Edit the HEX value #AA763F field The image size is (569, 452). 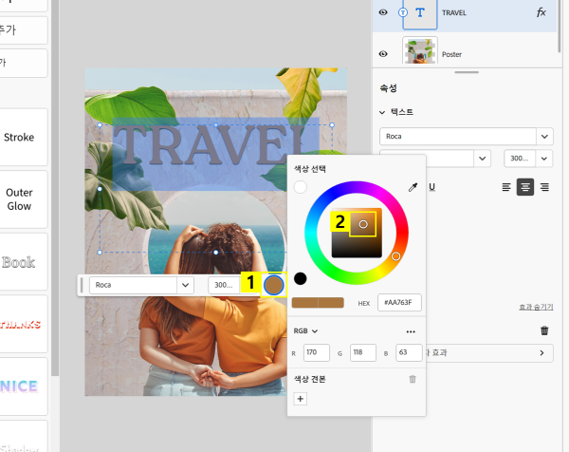[x=399, y=303]
